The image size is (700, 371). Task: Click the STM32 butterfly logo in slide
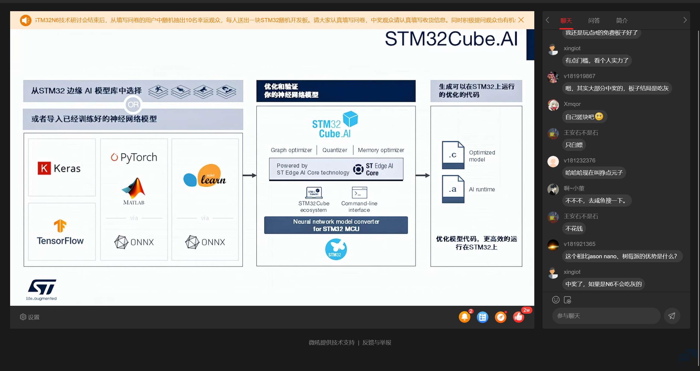pos(336,249)
